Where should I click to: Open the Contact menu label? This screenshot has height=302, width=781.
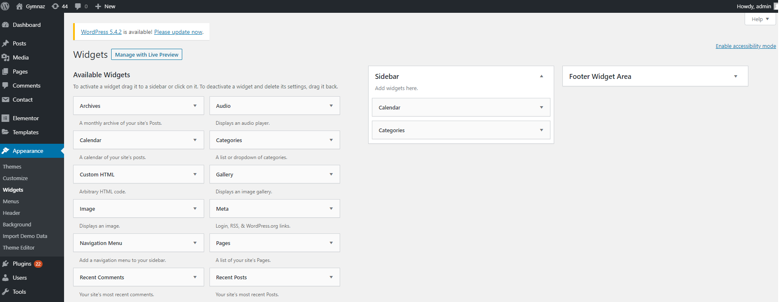click(23, 100)
